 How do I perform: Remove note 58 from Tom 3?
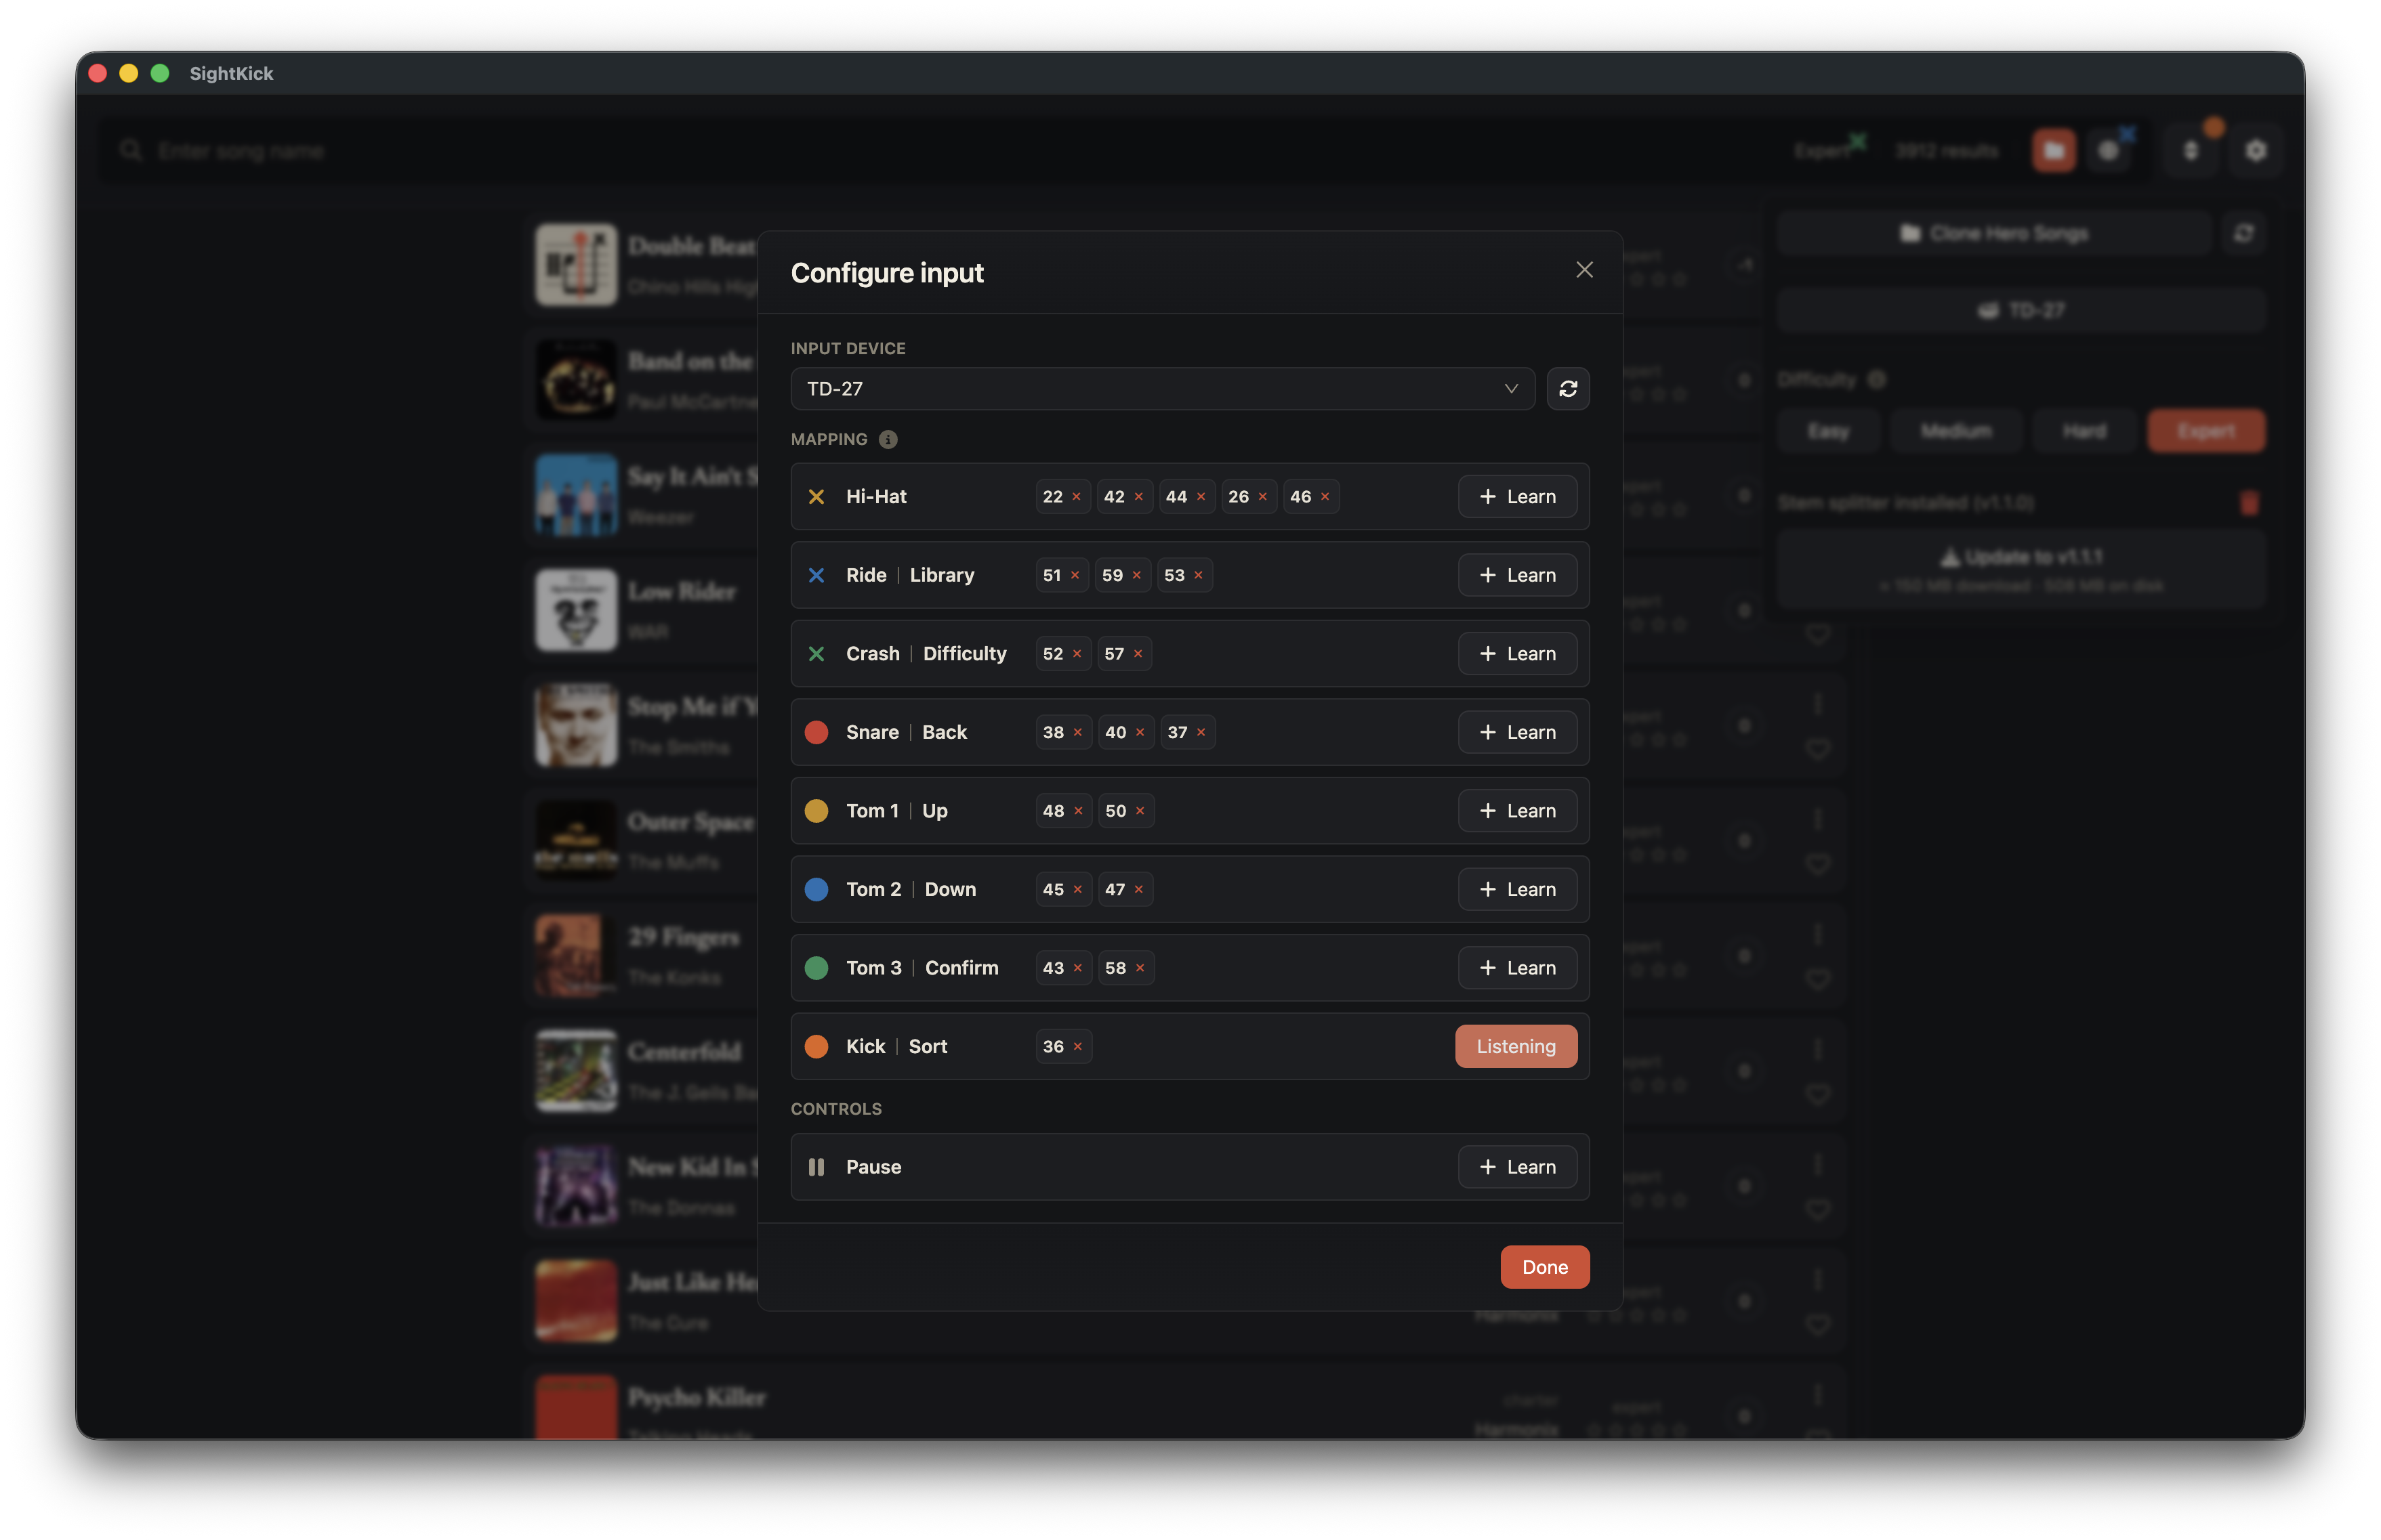1140,968
